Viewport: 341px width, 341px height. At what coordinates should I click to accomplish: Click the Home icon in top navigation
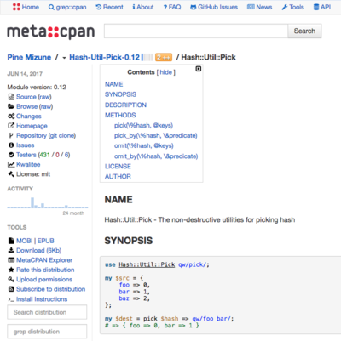click(16, 7)
